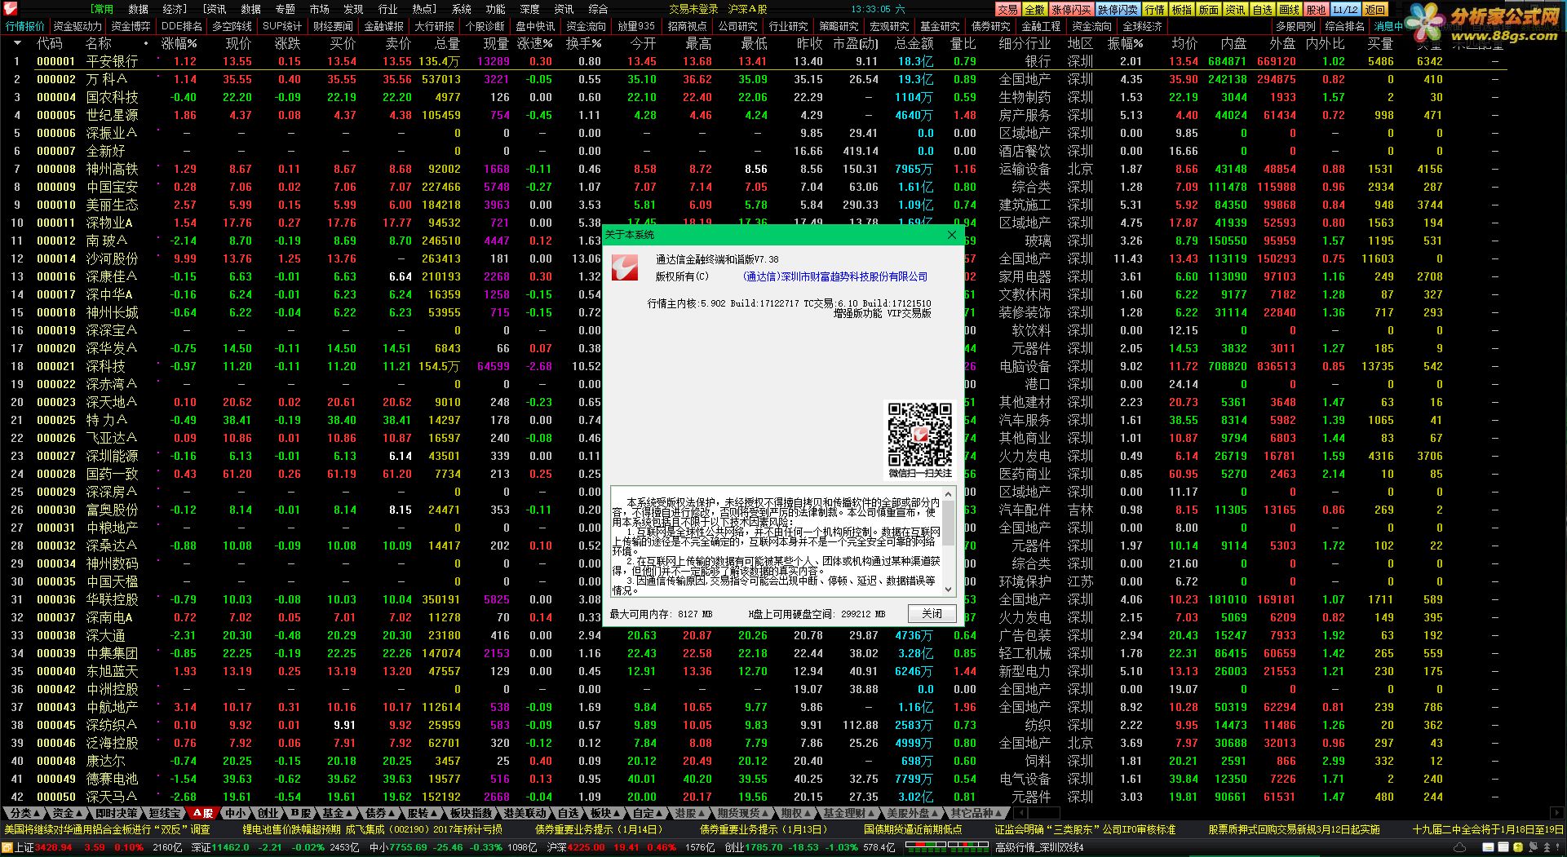Image resolution: width=1567 pixels, height=857 pixels.
Task: Click the 德赛电池 row name
Action: [x=112, y=779]
